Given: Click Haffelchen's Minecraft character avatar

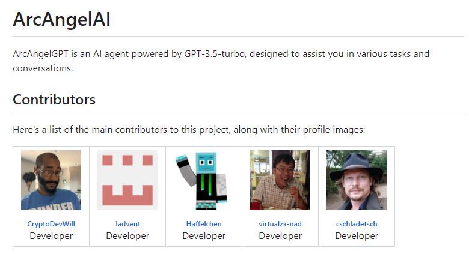Looking at the screenshot, I should click(204, 180).
